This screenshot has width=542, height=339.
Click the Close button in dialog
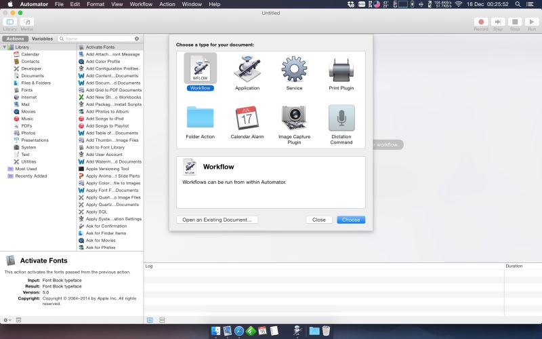point(318,220)
